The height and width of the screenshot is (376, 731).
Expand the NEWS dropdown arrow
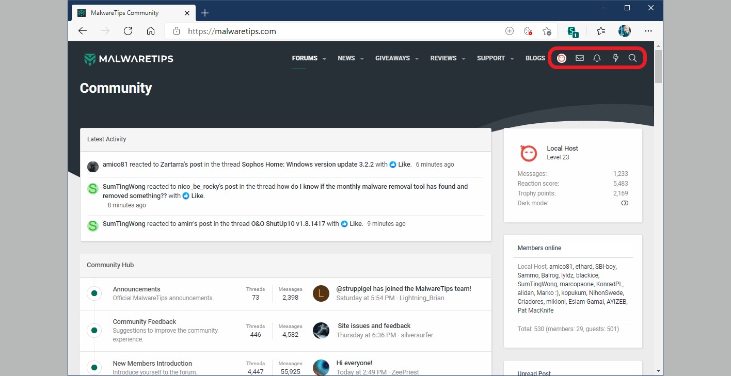click(x=362, y=59)
